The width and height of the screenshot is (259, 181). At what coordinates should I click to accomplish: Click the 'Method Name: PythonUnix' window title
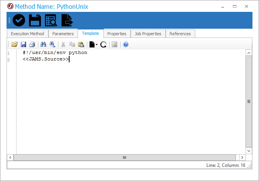pyautogui.click(x=51, y=7)
